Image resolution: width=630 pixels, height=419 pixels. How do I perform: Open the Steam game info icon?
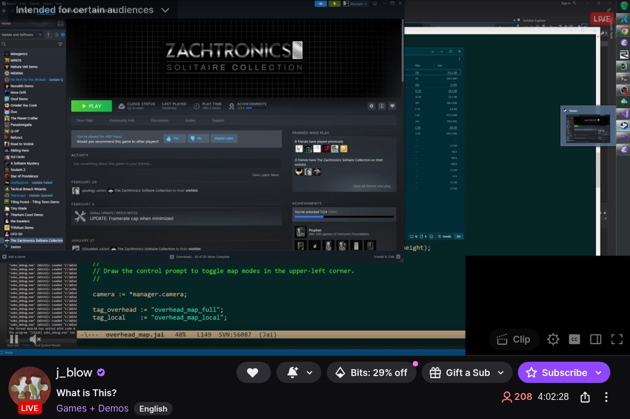coord(382,106)
